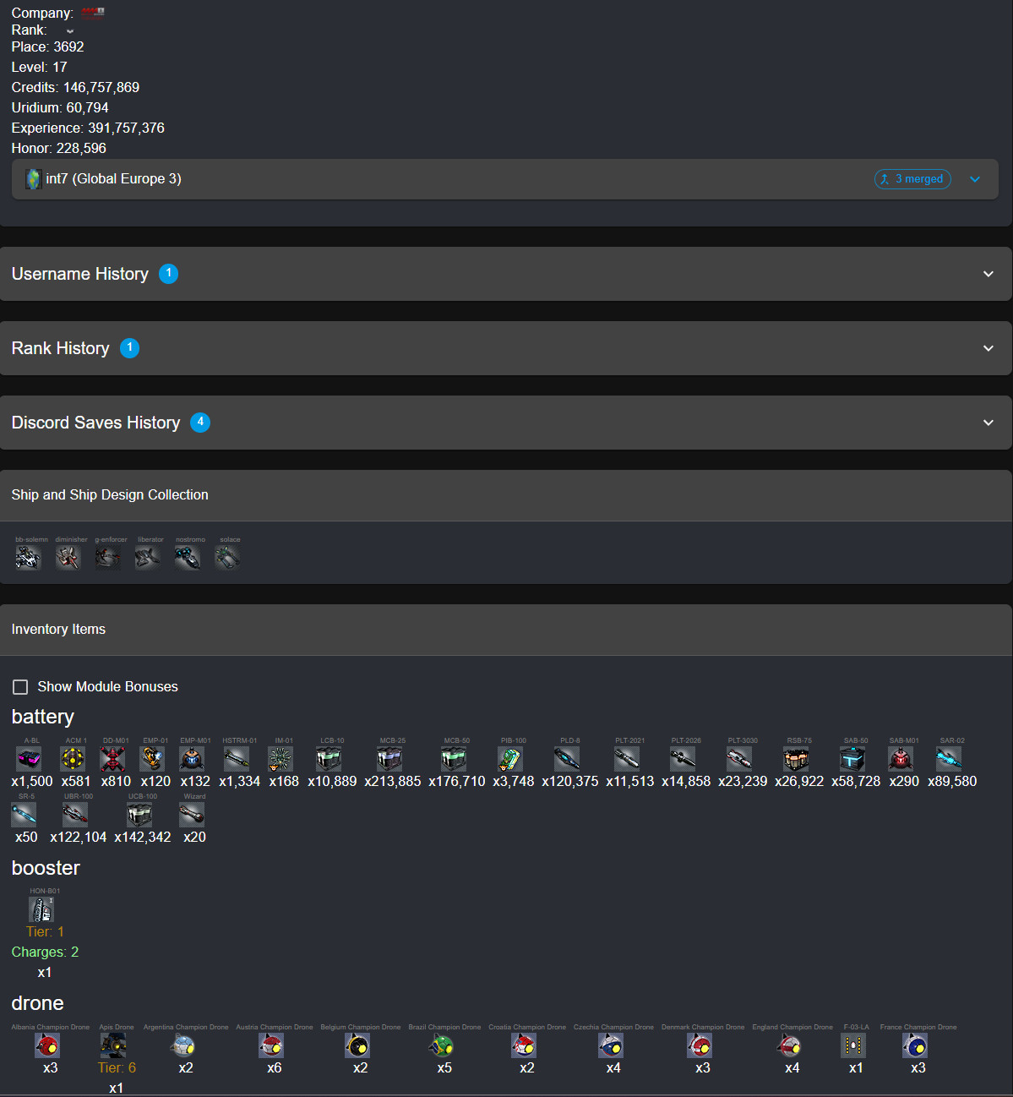This screenshot has width=1013, height=1097.
Task: Click the SR-5 battery icon
Action: tap(24, 815)
